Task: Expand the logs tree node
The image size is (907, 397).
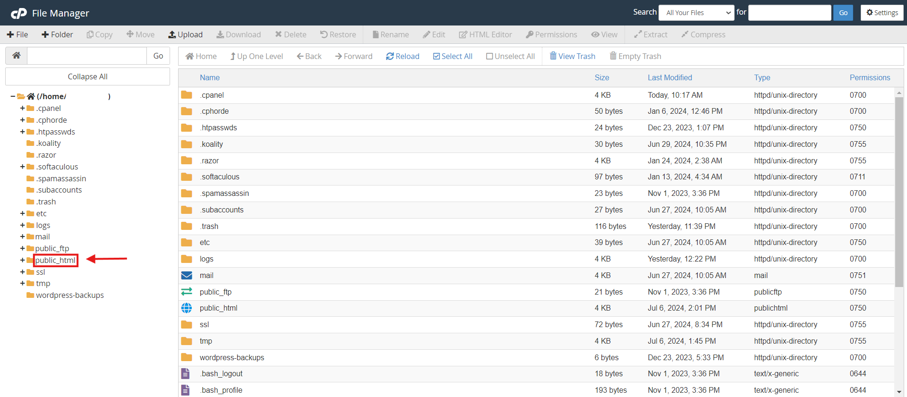Action: tap(22, 225)
